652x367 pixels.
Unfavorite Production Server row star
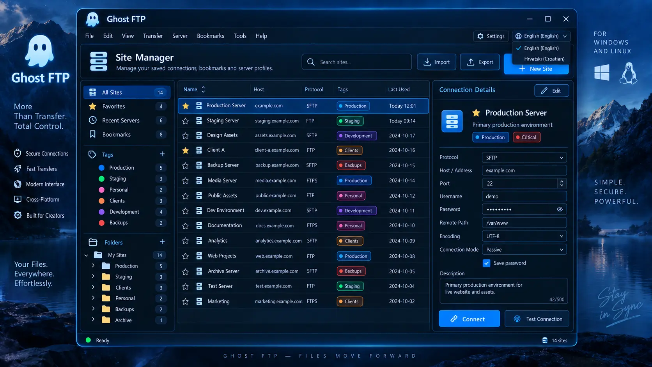186,106
